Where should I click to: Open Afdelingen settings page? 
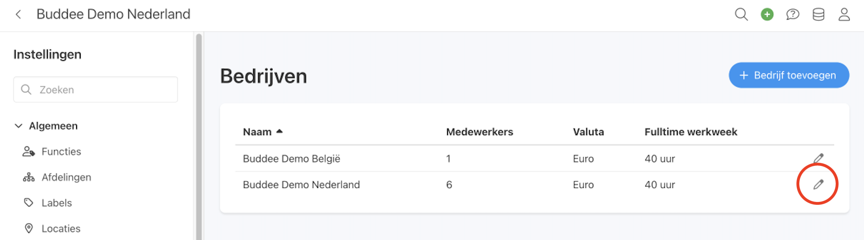point(66,177)
